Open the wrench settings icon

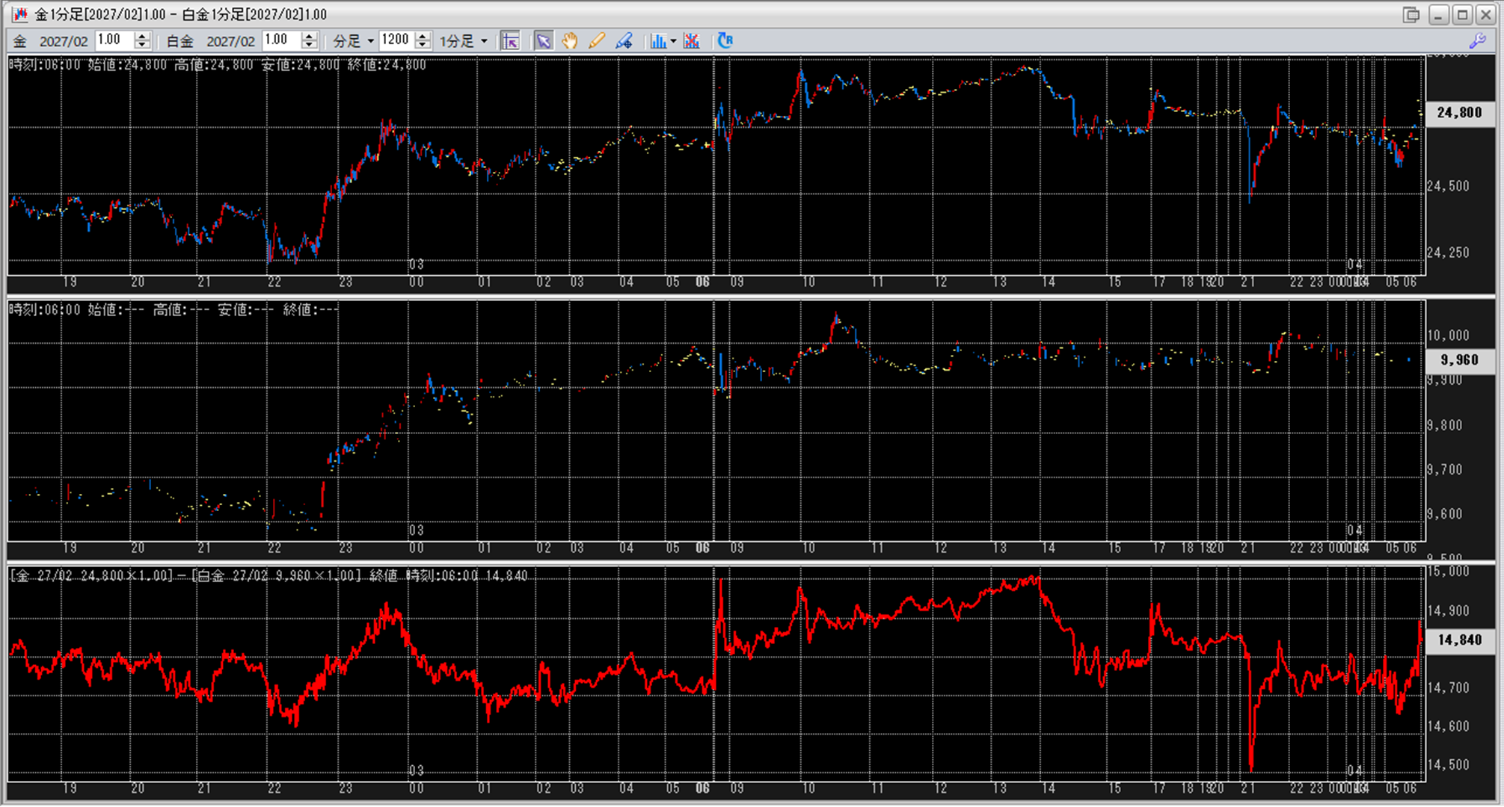pyautogui.click(x=1477, y=41)
